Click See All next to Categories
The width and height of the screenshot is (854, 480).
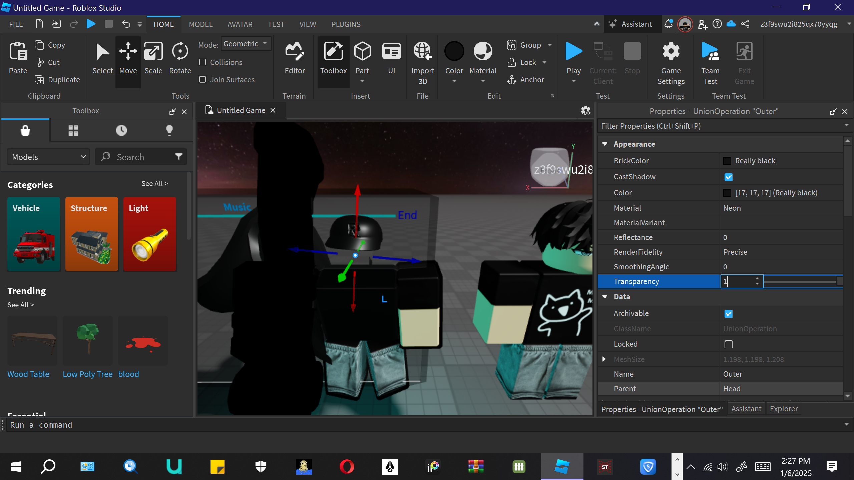pos(154,184)
